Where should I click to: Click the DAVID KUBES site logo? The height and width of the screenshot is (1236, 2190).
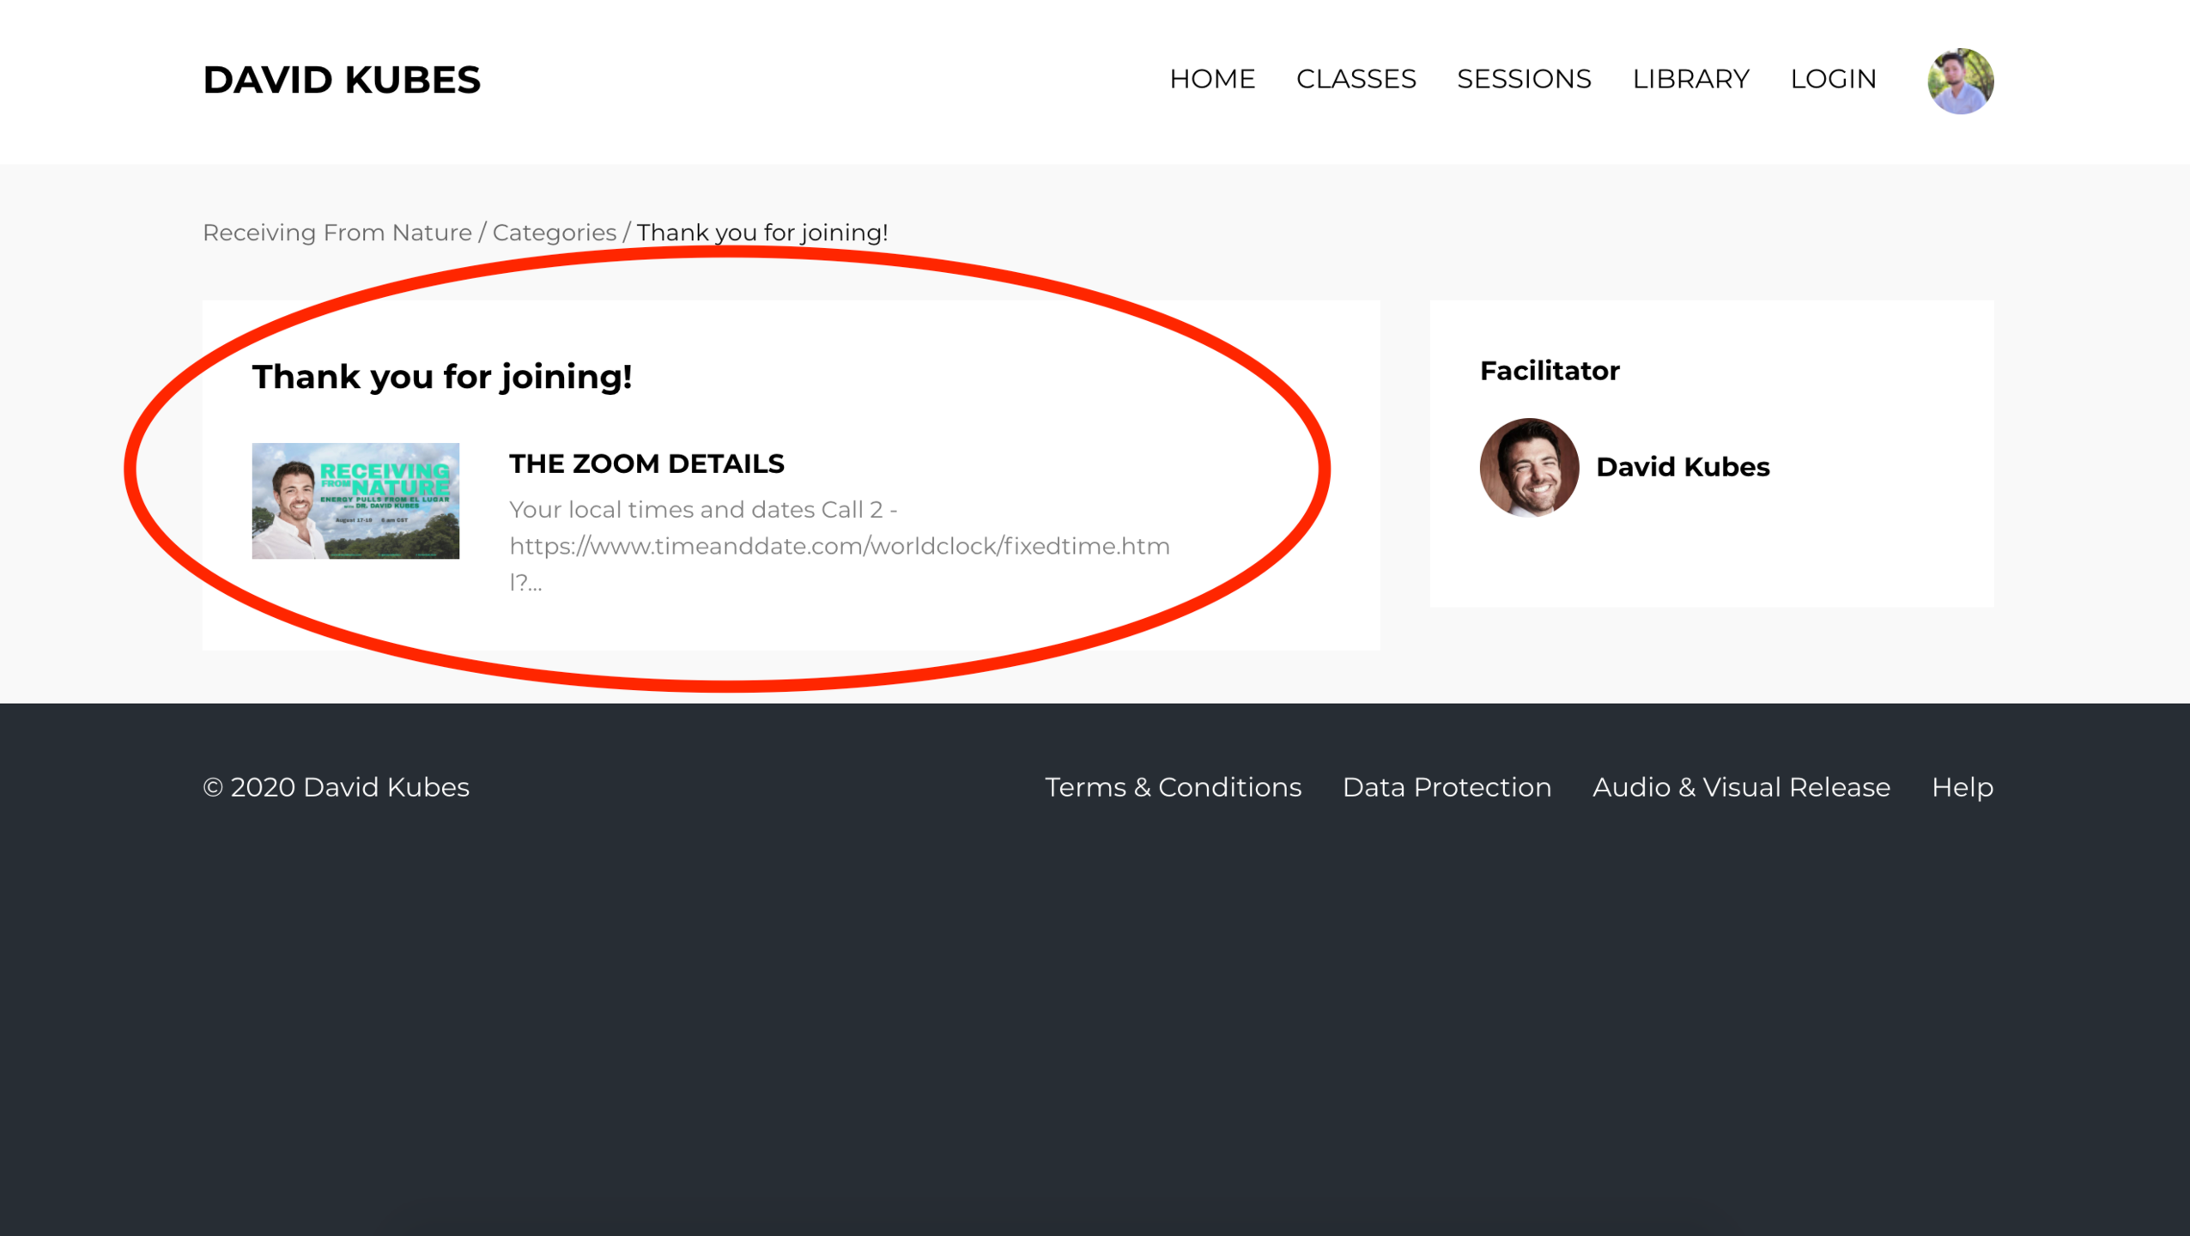(x=342, y=80)
